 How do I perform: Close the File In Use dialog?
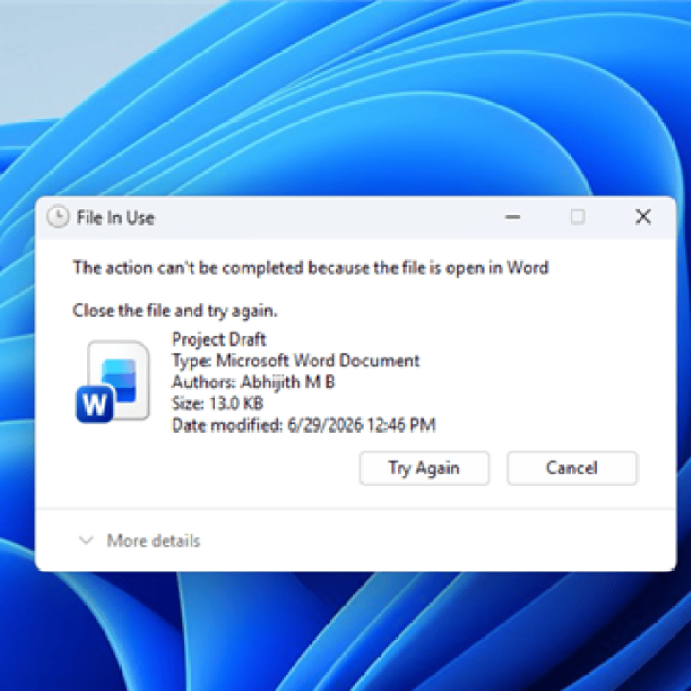point(643,217)
